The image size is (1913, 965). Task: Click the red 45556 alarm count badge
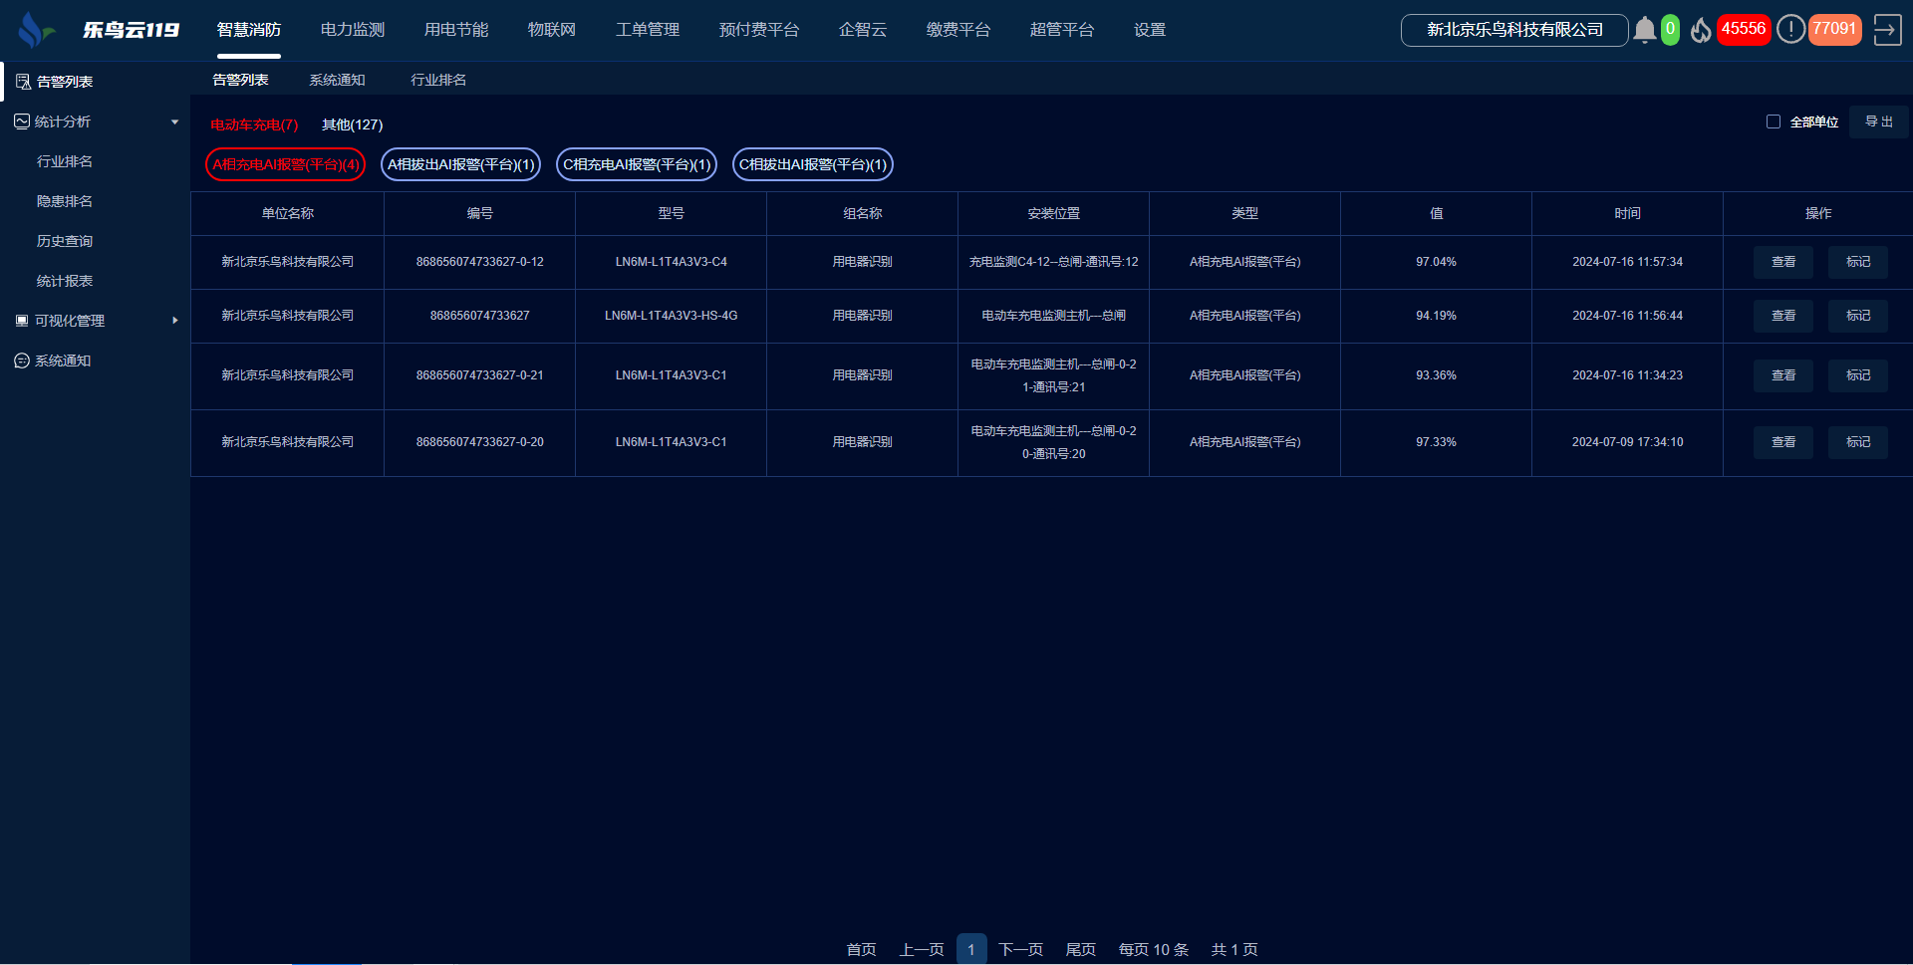click(x=1743, y=30)
